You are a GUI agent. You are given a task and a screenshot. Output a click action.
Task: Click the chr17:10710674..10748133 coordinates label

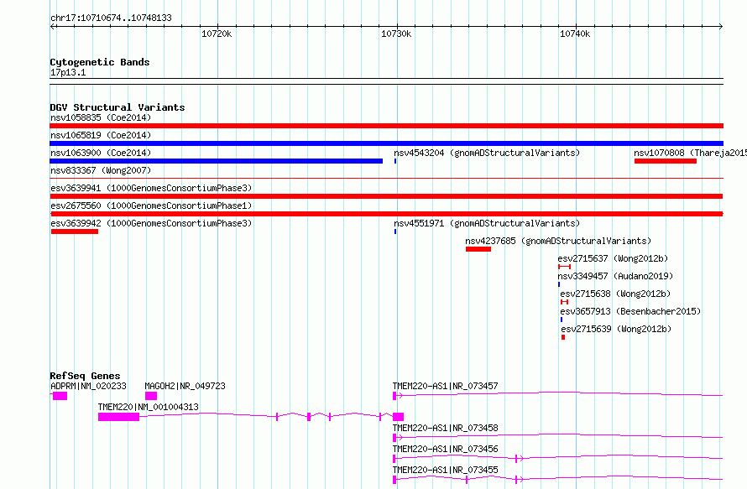point(111,18)
